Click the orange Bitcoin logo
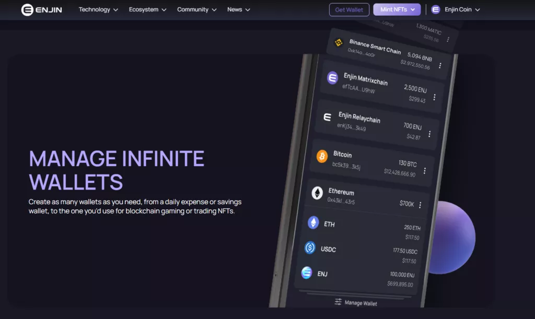The image size is (535, 319). pos(322,157)
